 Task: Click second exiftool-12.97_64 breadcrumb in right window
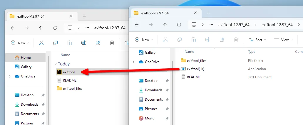click(277, 25)
